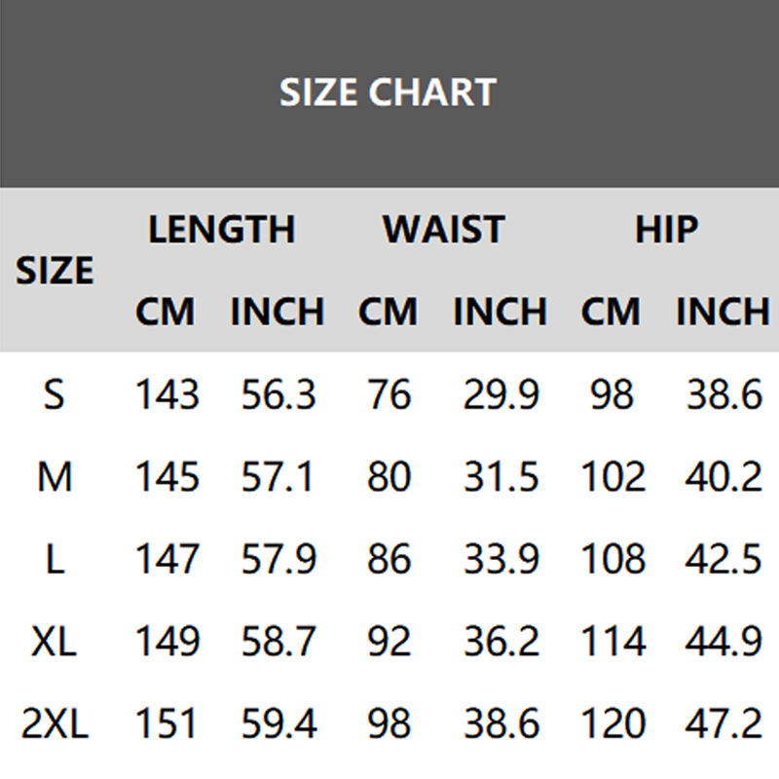Screen dimensions: 779x779
Task: Click the 114 hip value for XL
Action: pos(613,642)
